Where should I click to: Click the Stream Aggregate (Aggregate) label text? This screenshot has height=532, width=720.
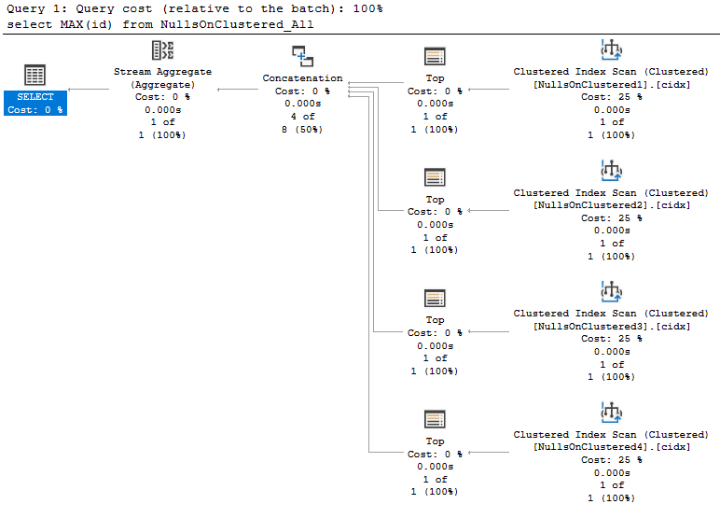point(162,78)
